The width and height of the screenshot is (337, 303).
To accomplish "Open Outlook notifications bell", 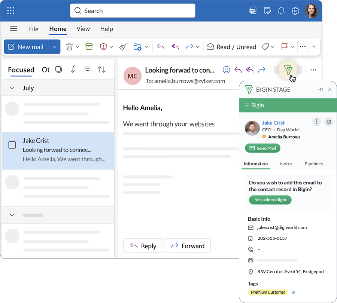I will (281, 10).
